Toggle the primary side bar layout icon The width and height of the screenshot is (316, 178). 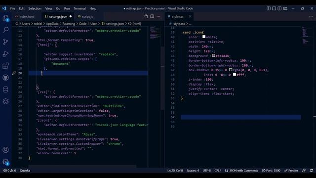coord(269,8)
